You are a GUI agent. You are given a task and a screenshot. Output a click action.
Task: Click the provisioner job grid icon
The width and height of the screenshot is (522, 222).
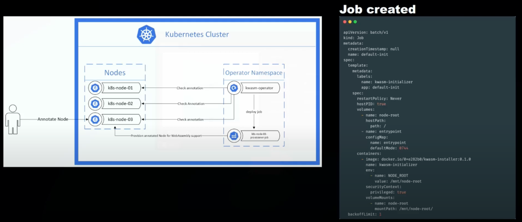(x=234, y=136)
